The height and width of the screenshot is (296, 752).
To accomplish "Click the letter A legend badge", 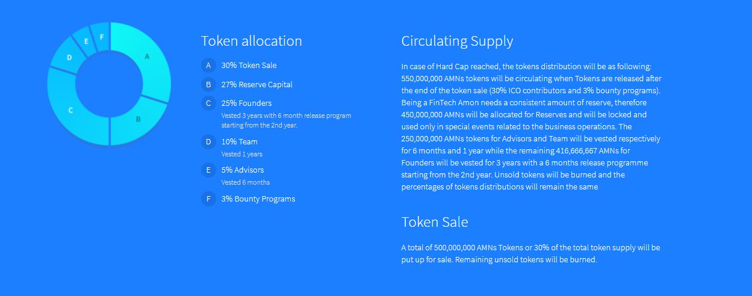I will click(x=208, y=65).
